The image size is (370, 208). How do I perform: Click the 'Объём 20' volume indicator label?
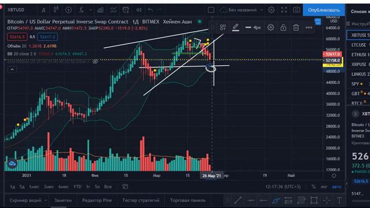coord(17,46)
